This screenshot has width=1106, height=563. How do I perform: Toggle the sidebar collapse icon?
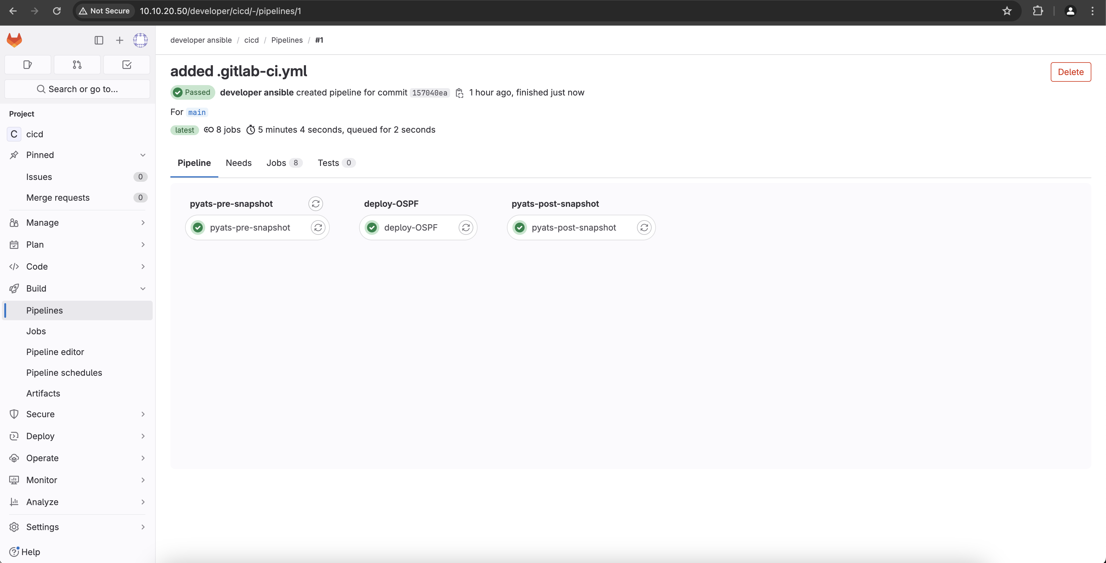pyautogui.click(x=99, y=40)
